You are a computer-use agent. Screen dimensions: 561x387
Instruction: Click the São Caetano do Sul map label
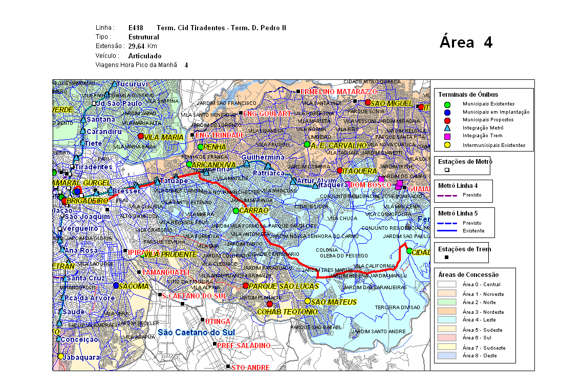197,332
